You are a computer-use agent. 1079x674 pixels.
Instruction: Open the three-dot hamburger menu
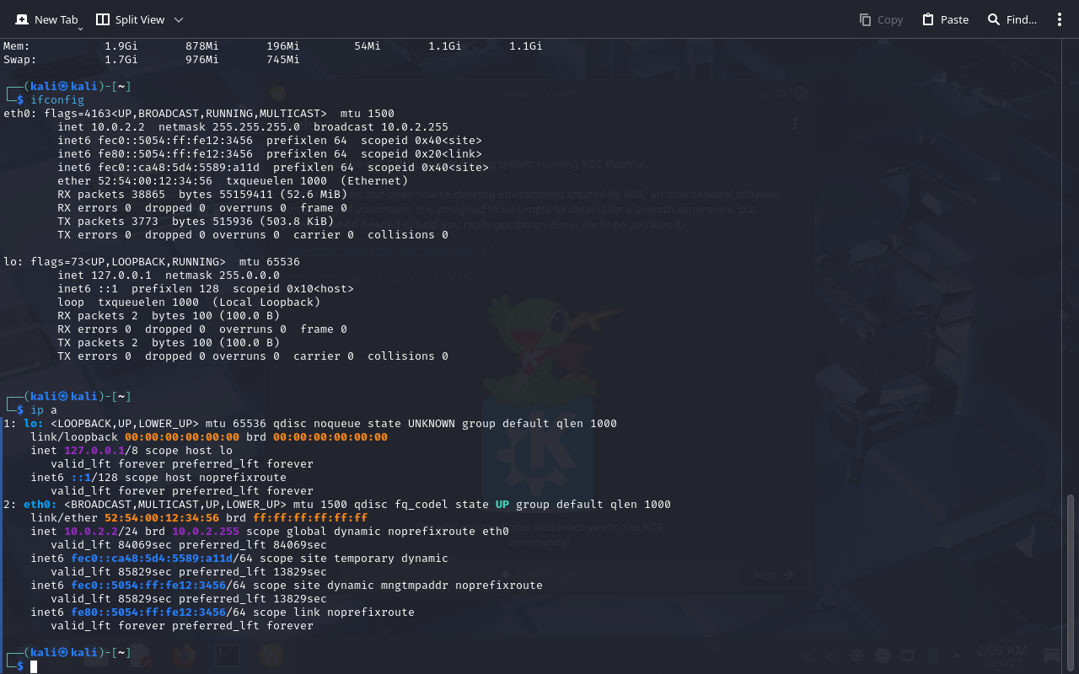(x=1060, y=19)
